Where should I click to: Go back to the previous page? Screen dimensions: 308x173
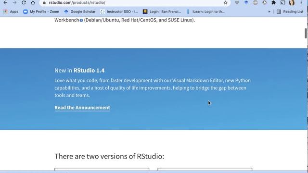click(5, 2)
